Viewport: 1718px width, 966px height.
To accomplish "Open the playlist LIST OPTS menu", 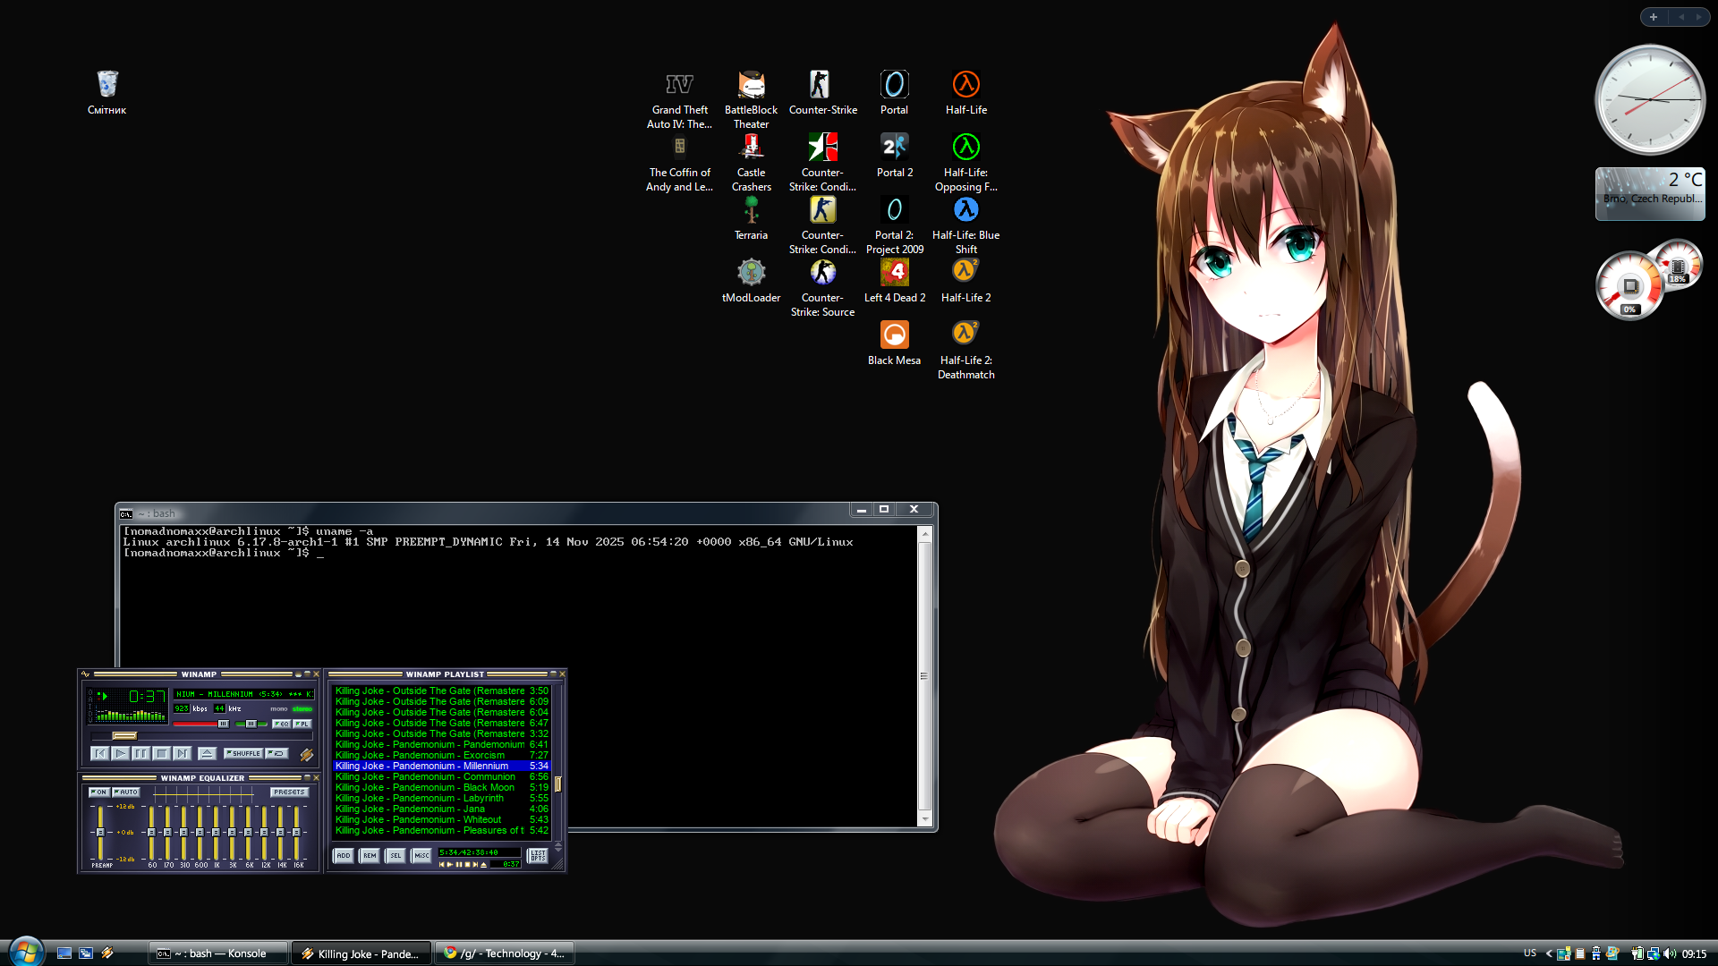I will click(x=538, y=856).
